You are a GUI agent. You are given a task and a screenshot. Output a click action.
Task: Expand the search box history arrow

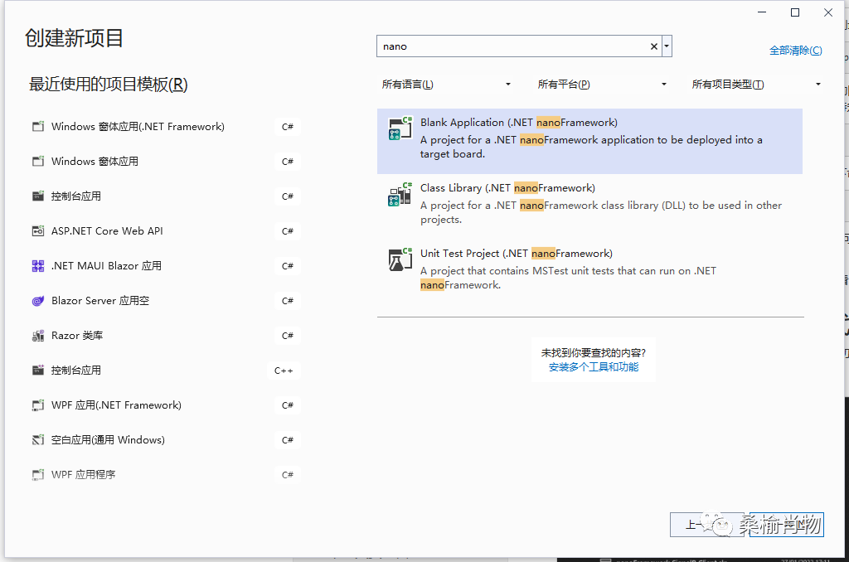tap(667, 46)
